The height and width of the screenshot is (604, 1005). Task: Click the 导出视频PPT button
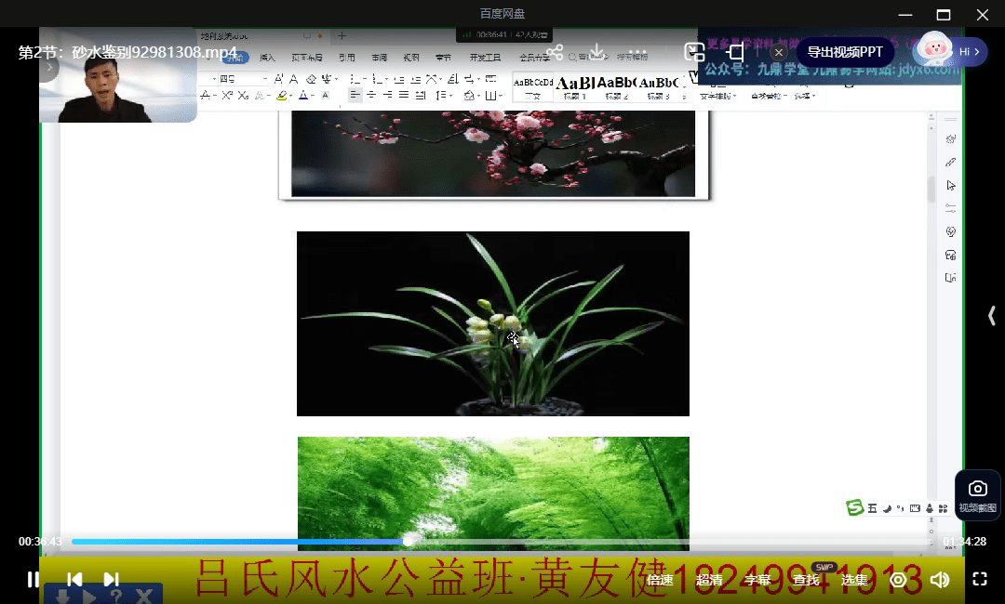[844, 52]
